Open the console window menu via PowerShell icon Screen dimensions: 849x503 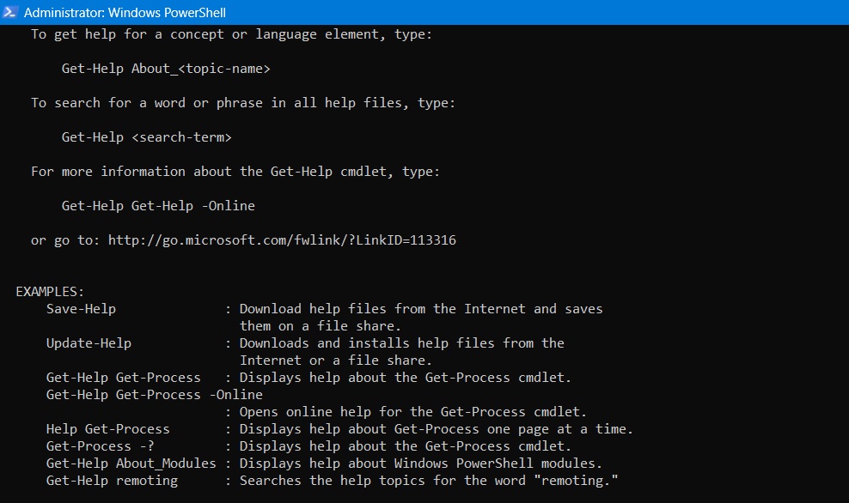9,13
